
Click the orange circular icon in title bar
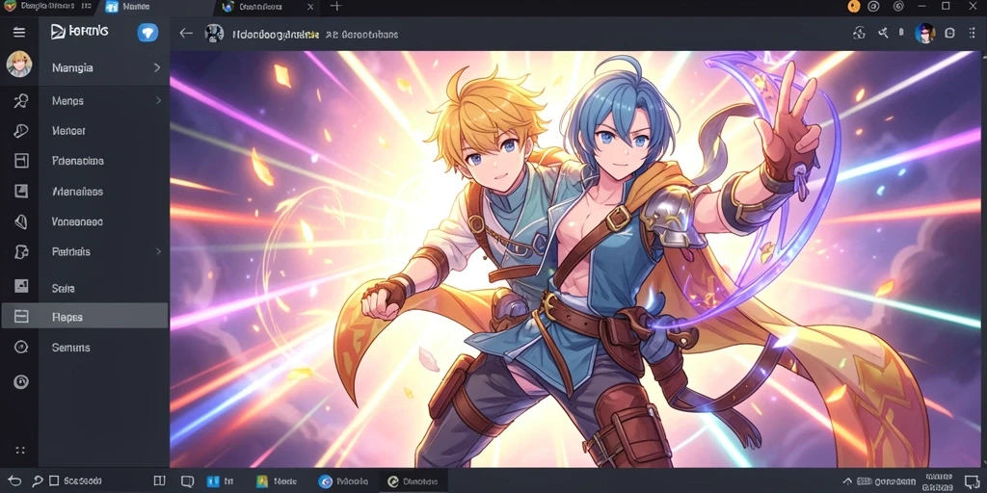(854, 7)
